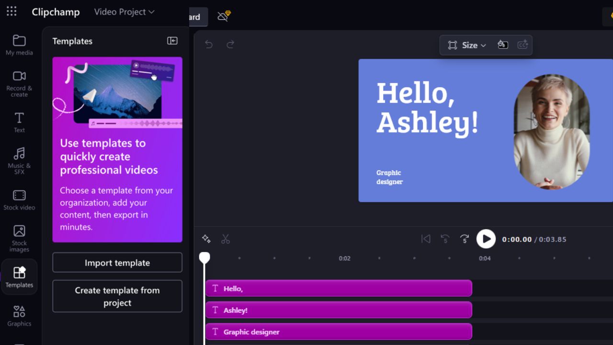613x345 pixels.
Task: Open the Music & SFX panel
Action: tap(19, 160)
